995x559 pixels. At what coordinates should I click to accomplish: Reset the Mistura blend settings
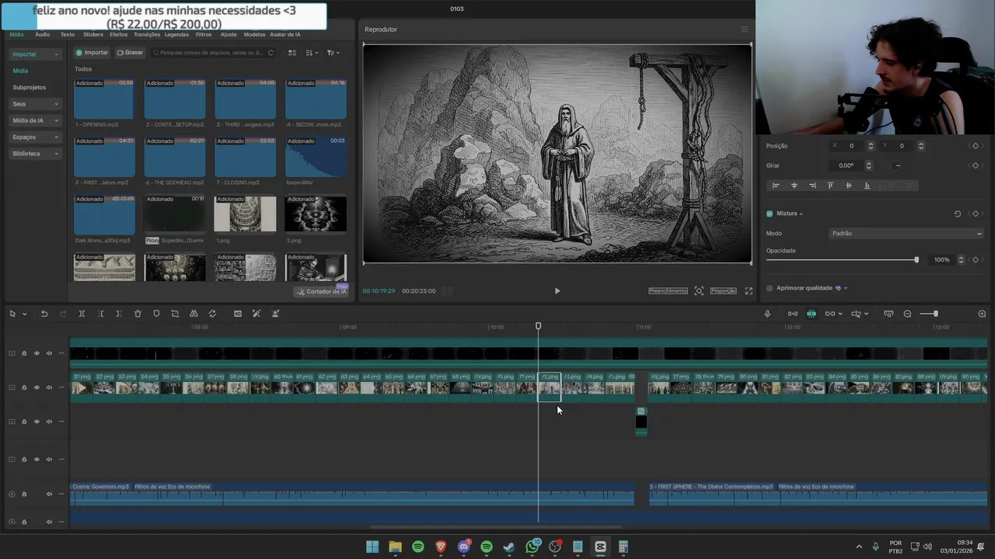(x=958, y=214)
